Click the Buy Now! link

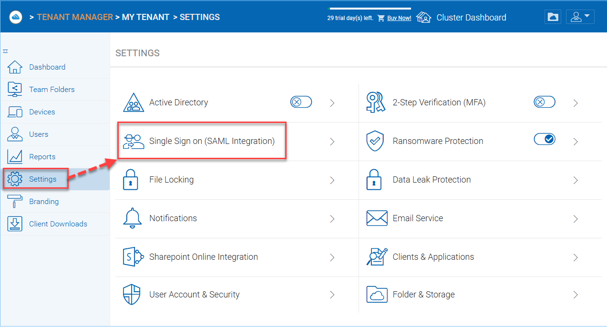click(x=399, y=18)
